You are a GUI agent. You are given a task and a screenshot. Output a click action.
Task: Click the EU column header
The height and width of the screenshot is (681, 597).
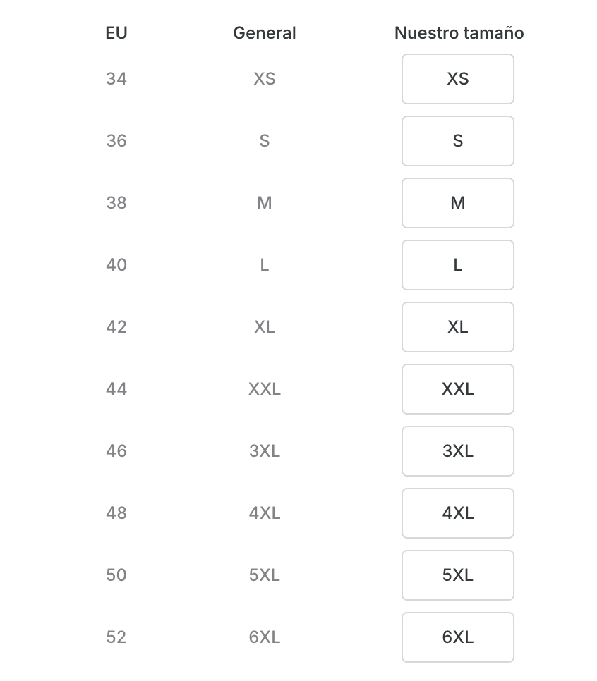[116, 33]
